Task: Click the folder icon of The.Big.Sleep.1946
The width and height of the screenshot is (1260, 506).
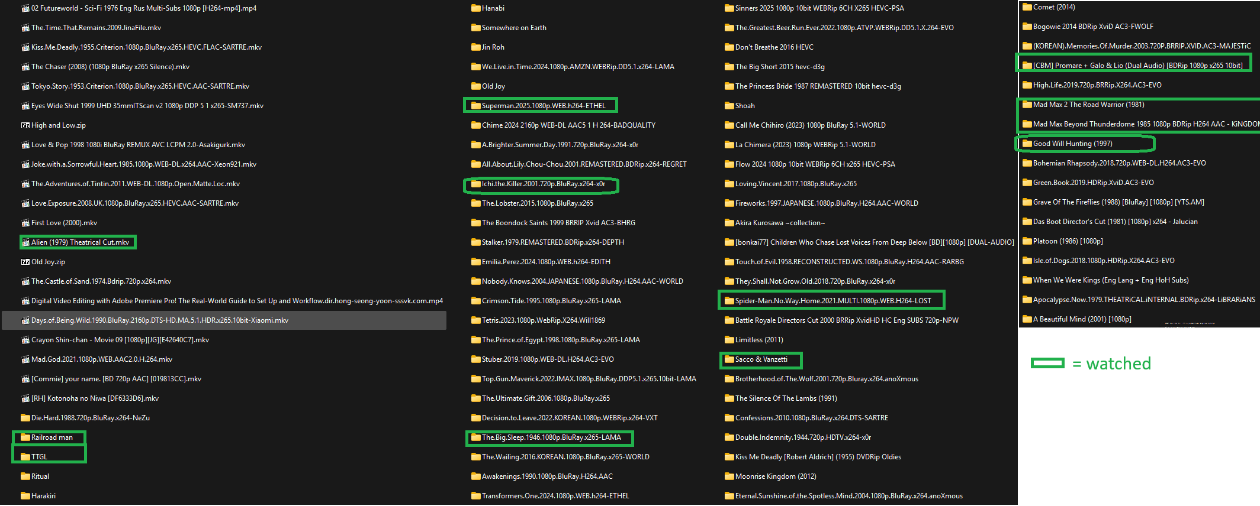Action: (476, 437)
